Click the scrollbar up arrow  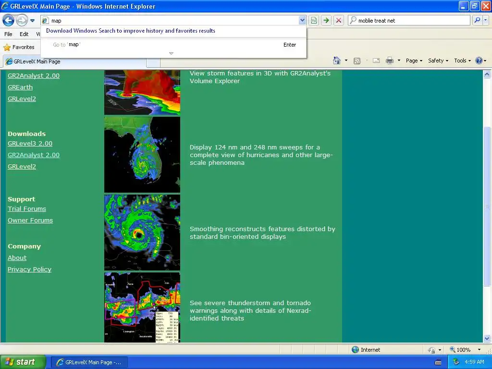point(487,74)
